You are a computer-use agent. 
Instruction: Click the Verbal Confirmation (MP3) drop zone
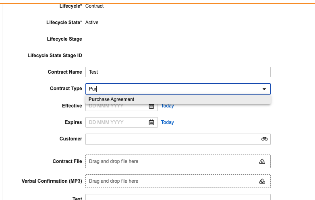tap(178, 181)
